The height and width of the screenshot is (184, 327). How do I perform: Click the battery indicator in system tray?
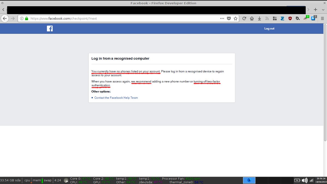point(297,180)
